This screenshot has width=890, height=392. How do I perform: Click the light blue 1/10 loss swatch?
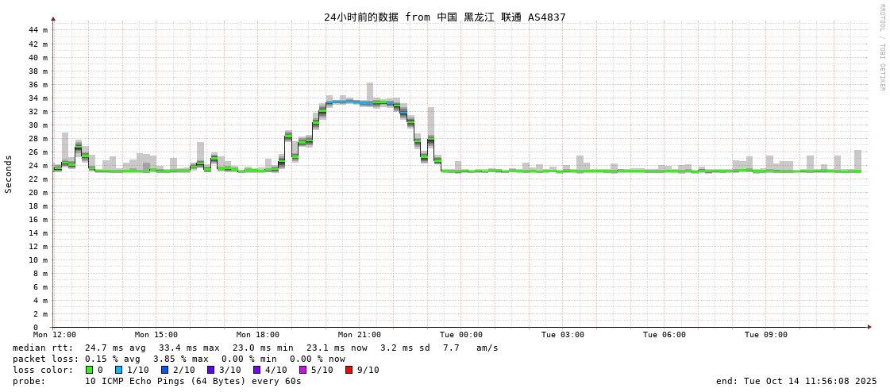[x=118, y=370]
